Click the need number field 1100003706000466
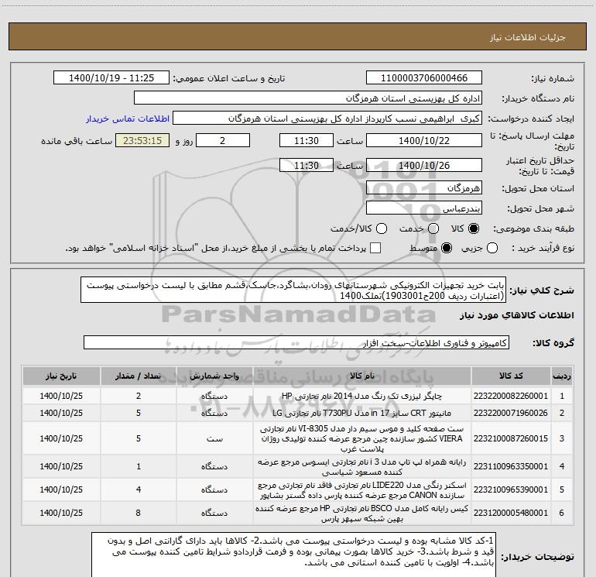This screenshot has height=577, width=596. (x=424, y=78)
